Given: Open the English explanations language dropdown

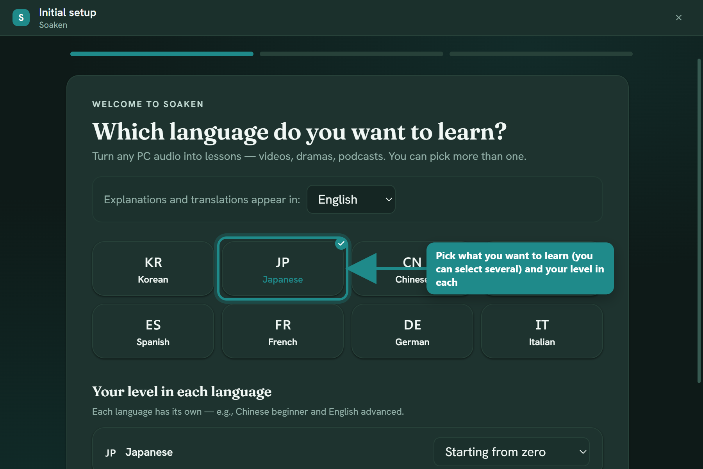Looking at the screenshot, I should [351, 199].
